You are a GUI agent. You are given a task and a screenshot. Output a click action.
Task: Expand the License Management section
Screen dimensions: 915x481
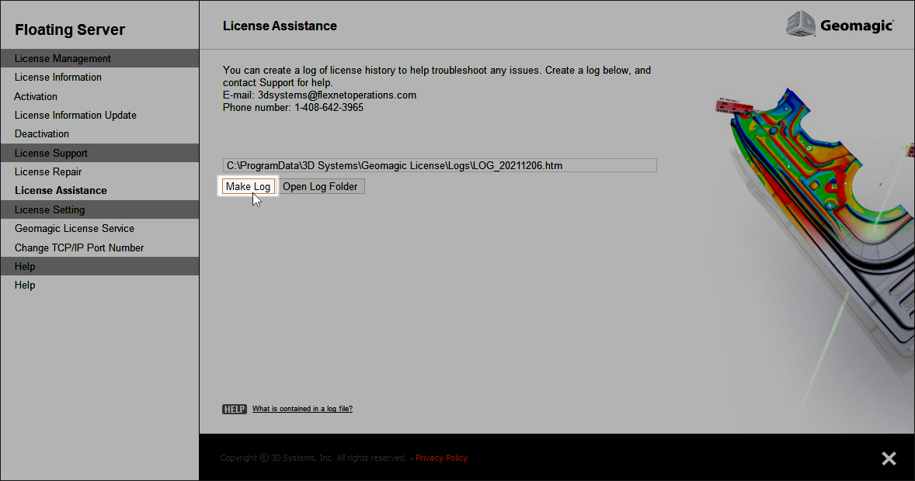pyautogui.click(x=63, y=58)
